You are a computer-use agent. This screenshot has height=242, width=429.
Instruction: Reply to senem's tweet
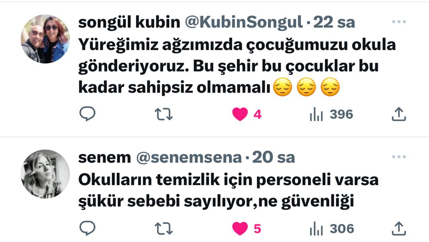pyautogui.click(x=87, y=228)
